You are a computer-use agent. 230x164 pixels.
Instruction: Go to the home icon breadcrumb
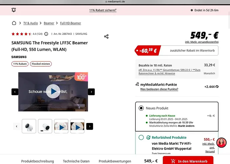tap(14, 23)
